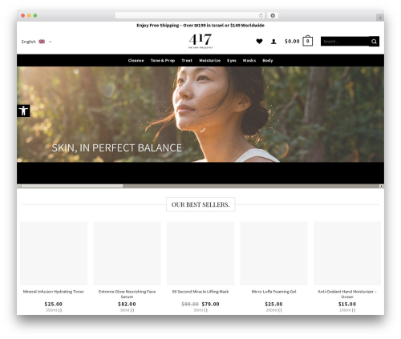Click the crossed-out $99.00 price

190,304
